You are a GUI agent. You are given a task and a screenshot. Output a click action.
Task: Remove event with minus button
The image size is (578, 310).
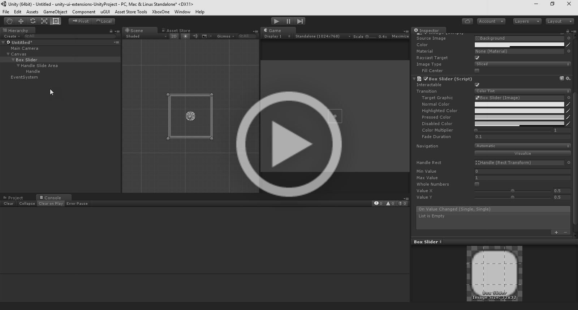[565, 232]
